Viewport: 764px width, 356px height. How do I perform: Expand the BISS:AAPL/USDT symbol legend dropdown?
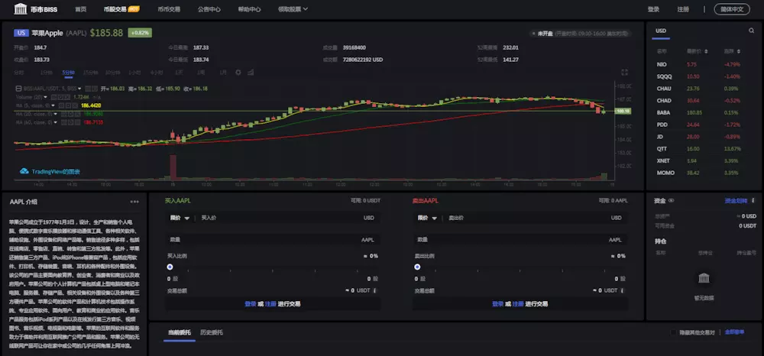(x=79, y=89)
